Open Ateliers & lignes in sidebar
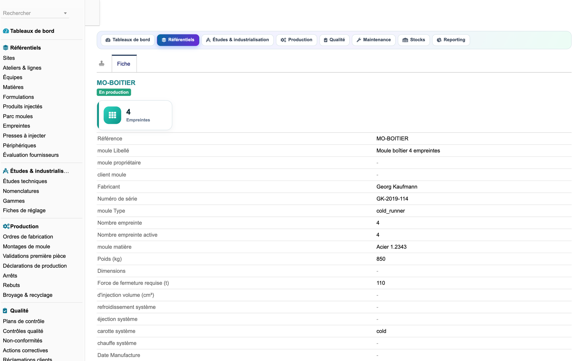The height and width of the screenshot is (361, 584). point(22,68)
